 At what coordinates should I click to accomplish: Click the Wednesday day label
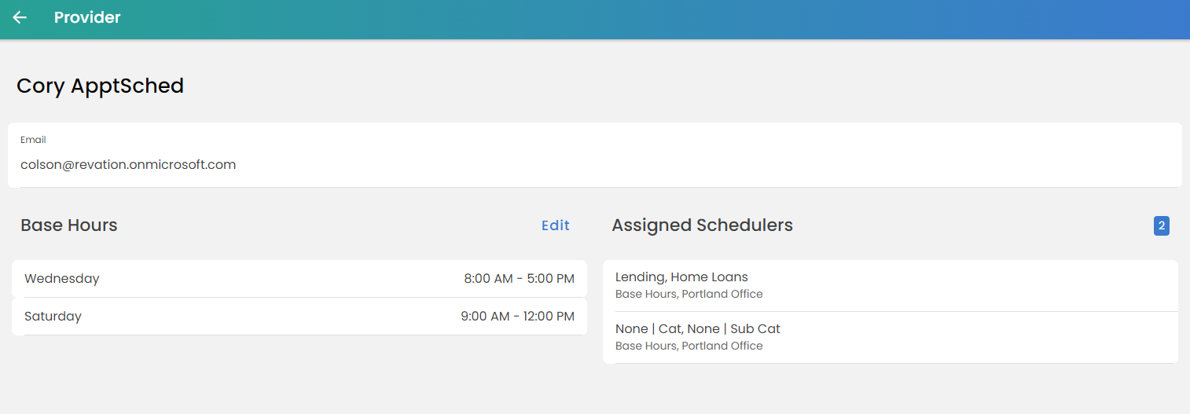62,279
